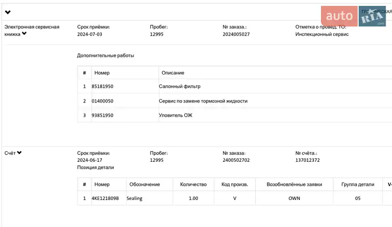Image resolution: width=392 pixels, height=227 pixels.
Task: Click work number 01400050
Action: click(x=102, y=101)
